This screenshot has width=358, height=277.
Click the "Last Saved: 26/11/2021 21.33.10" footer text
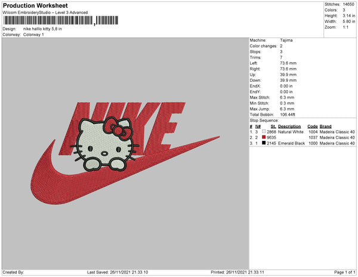click(x=118, y=272)
